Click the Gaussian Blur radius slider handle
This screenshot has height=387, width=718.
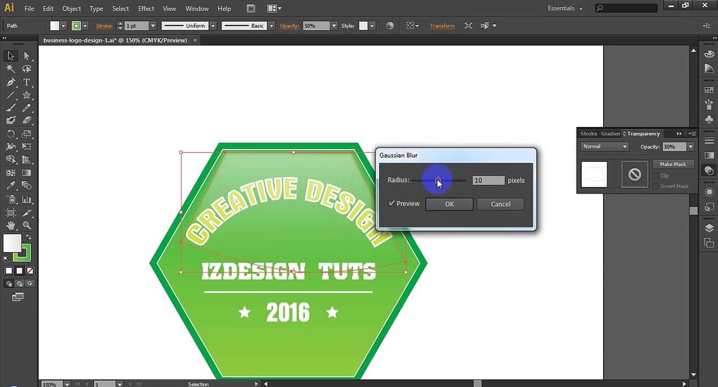coord(438,180)
